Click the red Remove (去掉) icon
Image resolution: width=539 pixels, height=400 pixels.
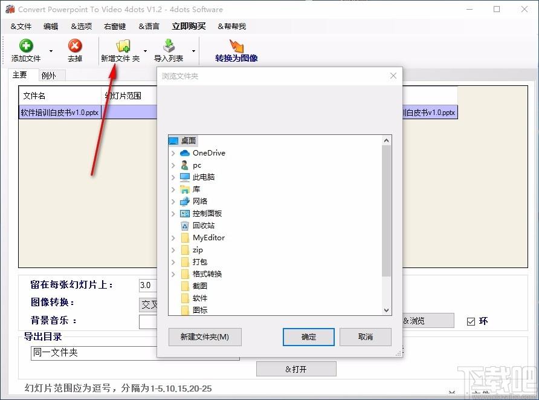point(74,46)
